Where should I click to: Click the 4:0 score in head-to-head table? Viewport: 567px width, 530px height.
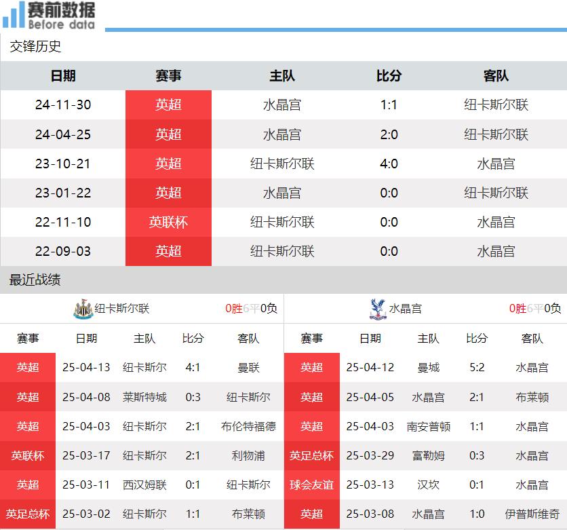(x=389, y=164)
